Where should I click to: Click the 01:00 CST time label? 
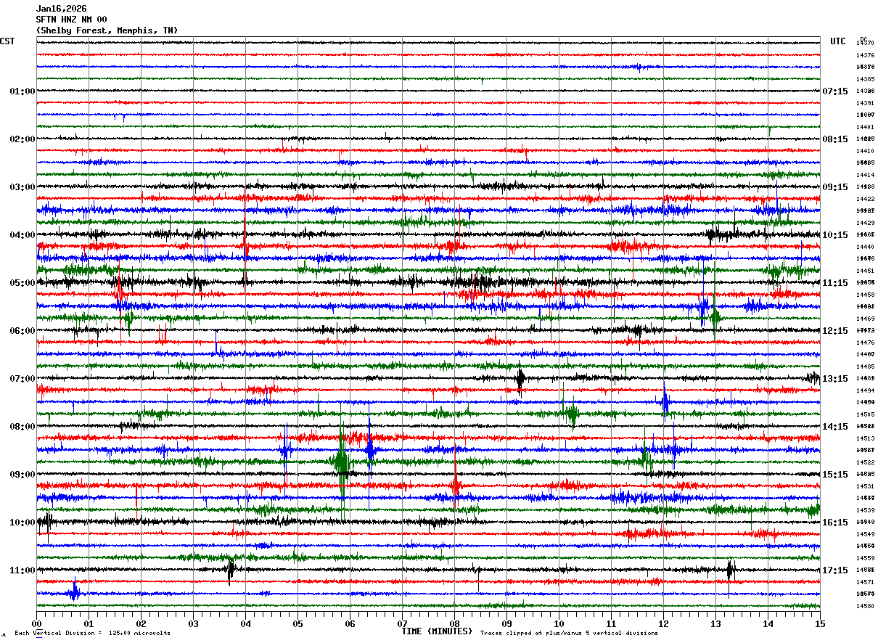pyautogui.click(x=22, y=91)
